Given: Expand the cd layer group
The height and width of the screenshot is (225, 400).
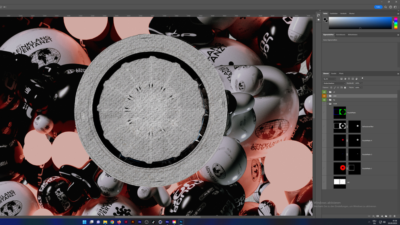Looking at the screenshot, I should pyautogui.click(x=328, y=92).
